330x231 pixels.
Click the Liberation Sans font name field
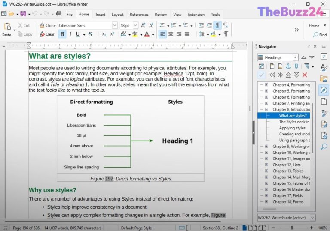coord(85,25)
